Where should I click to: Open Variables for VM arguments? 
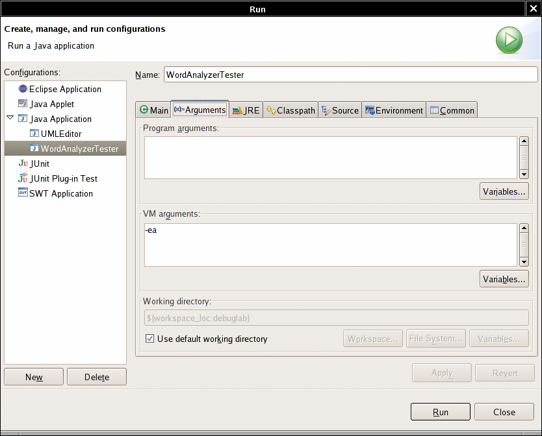[x=504, y=279]
